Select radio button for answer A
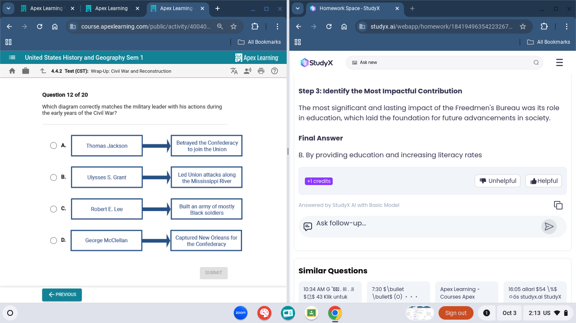Viewport: 576px width, 323px height. (54, 146)
